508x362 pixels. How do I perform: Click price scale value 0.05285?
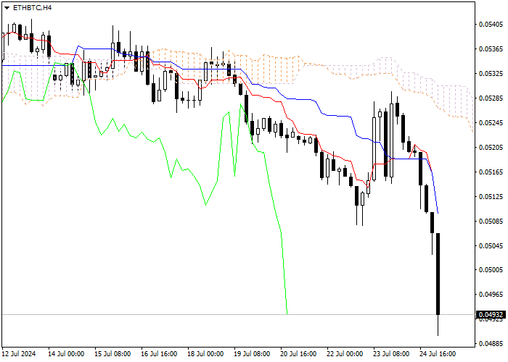pyautogui.click(x=491, y=98)
